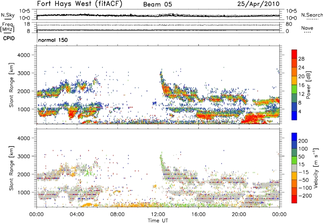
Task: Click the '04:00' time tick label
Action: tap(77, 215)
